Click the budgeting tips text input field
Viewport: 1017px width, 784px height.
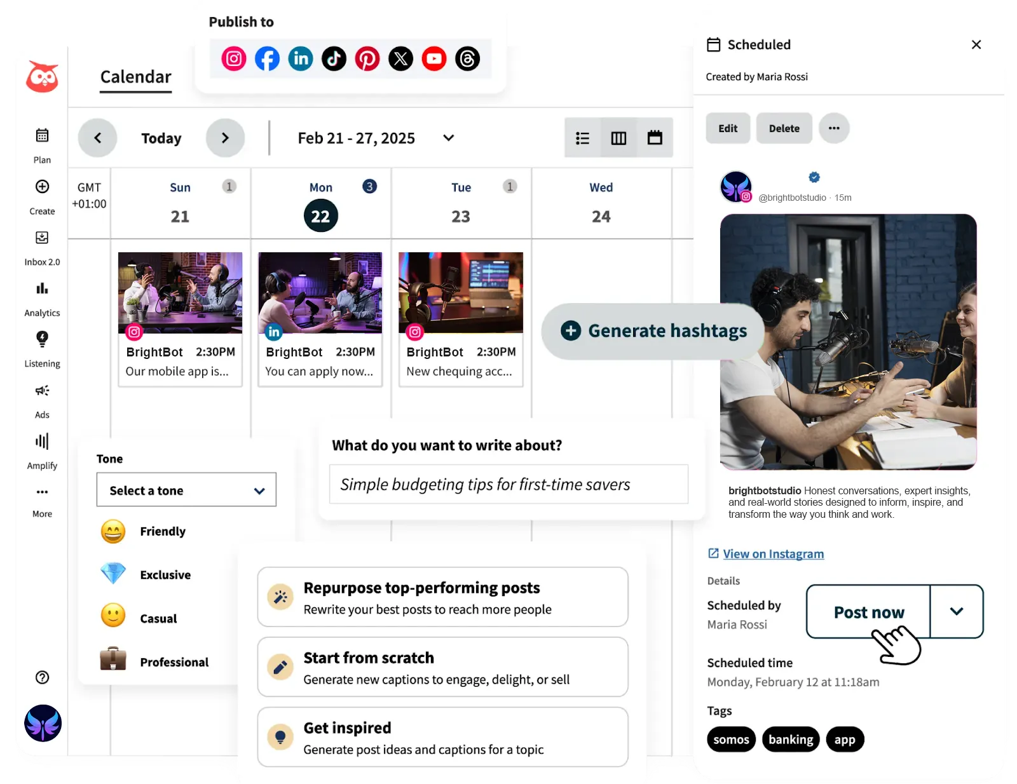pyautogui.click(x=508, y=484)
